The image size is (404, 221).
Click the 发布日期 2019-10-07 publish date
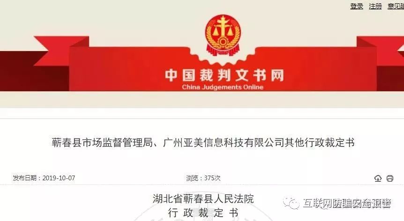coord(44,178)
